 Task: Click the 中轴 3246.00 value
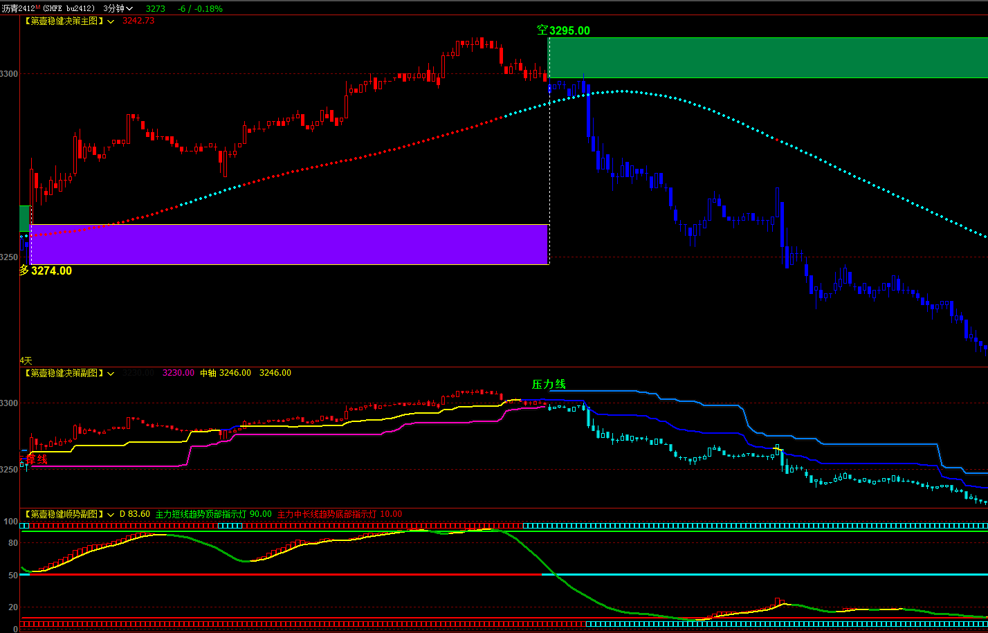pyautogui.click(x=226, y=373)
